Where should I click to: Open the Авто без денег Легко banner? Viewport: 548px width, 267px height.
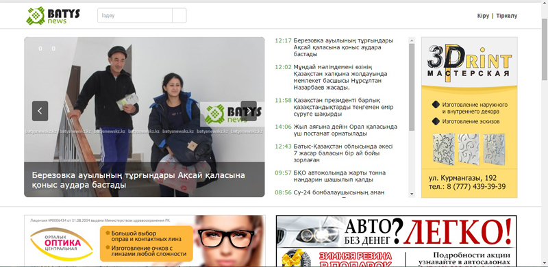[397, 241]
